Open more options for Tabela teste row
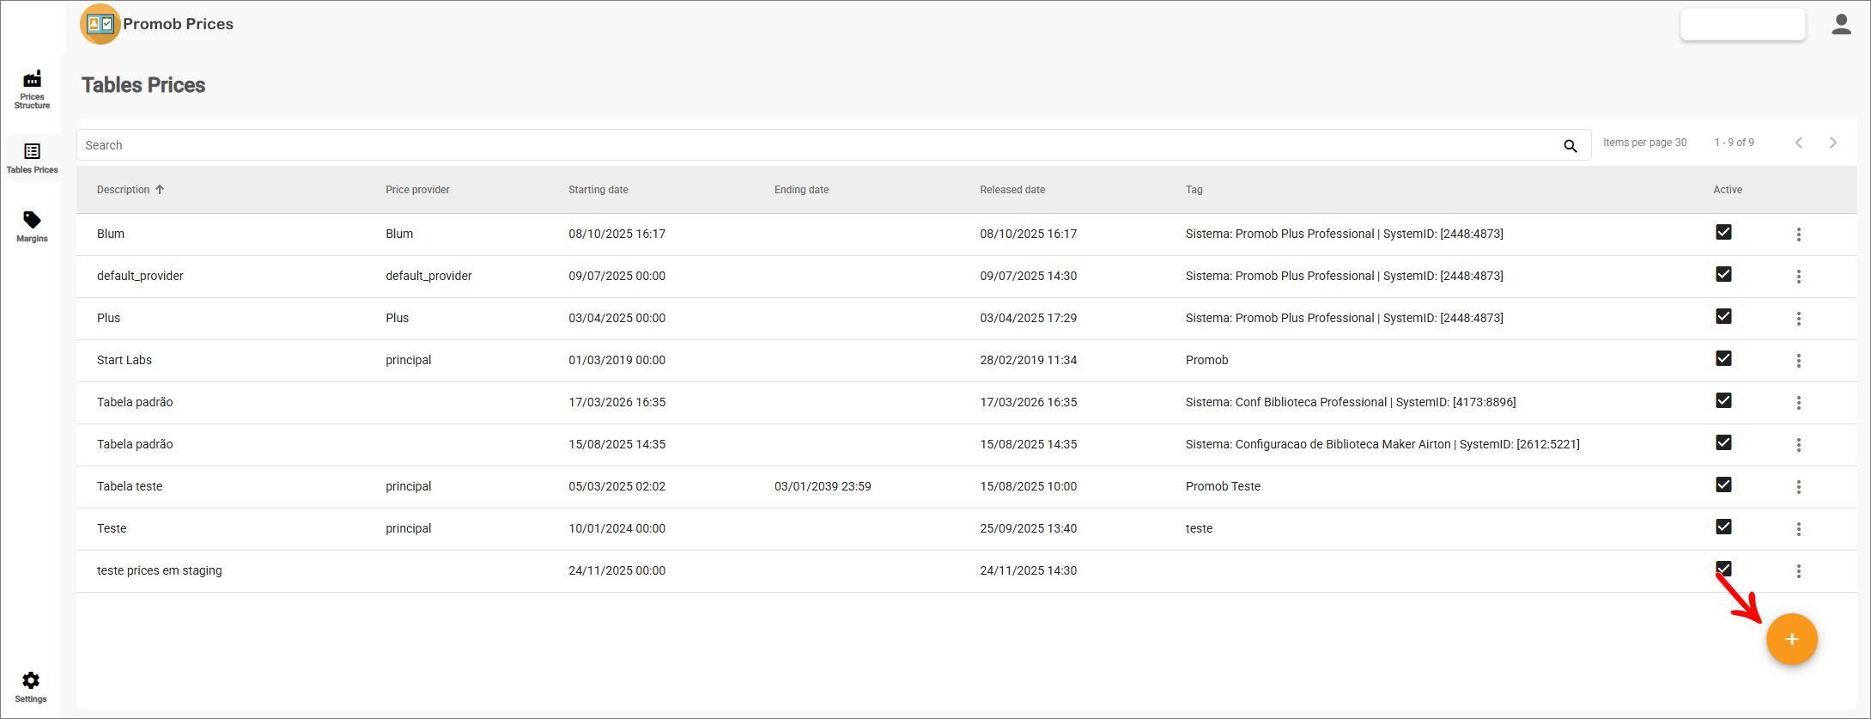The width and height of the screenshot is (1871, 719). 1799,487
